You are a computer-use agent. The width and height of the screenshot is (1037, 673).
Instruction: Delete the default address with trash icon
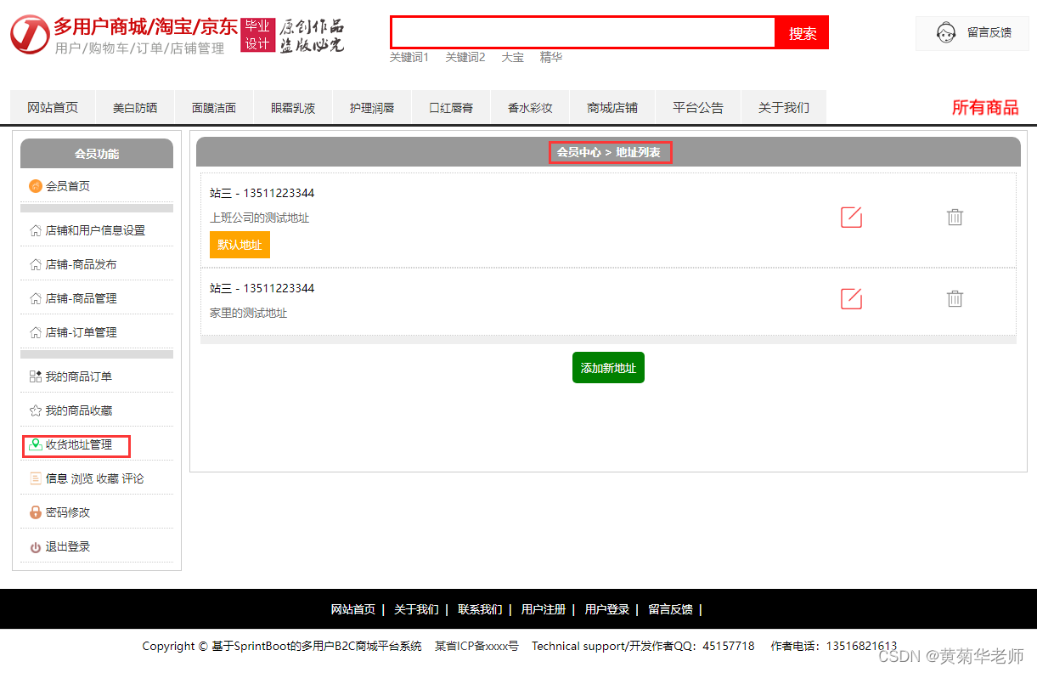click(955, 217)
